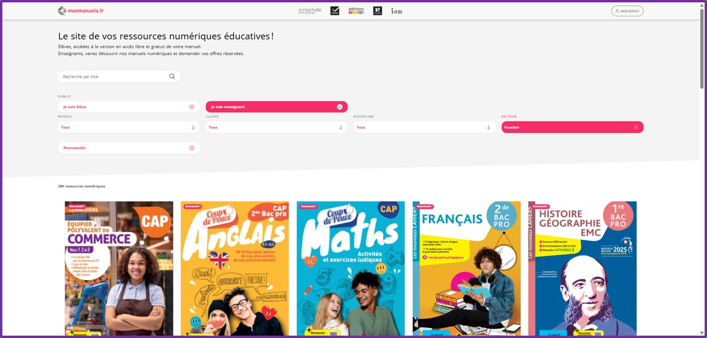Open the Maths CAP manual cover
Screen dimensions: 707x338
(x=351, y=268)
